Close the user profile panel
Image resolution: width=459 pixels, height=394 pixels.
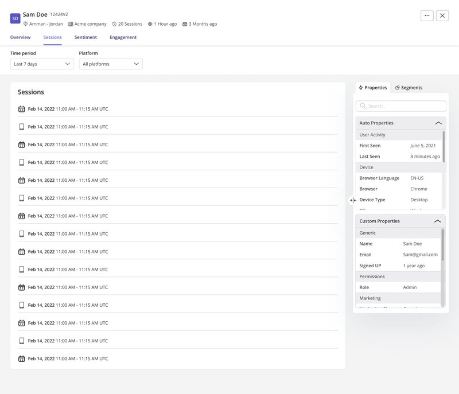pos(442,15)
